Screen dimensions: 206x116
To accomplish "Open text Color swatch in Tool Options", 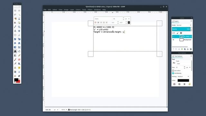I will pos(183,80).
